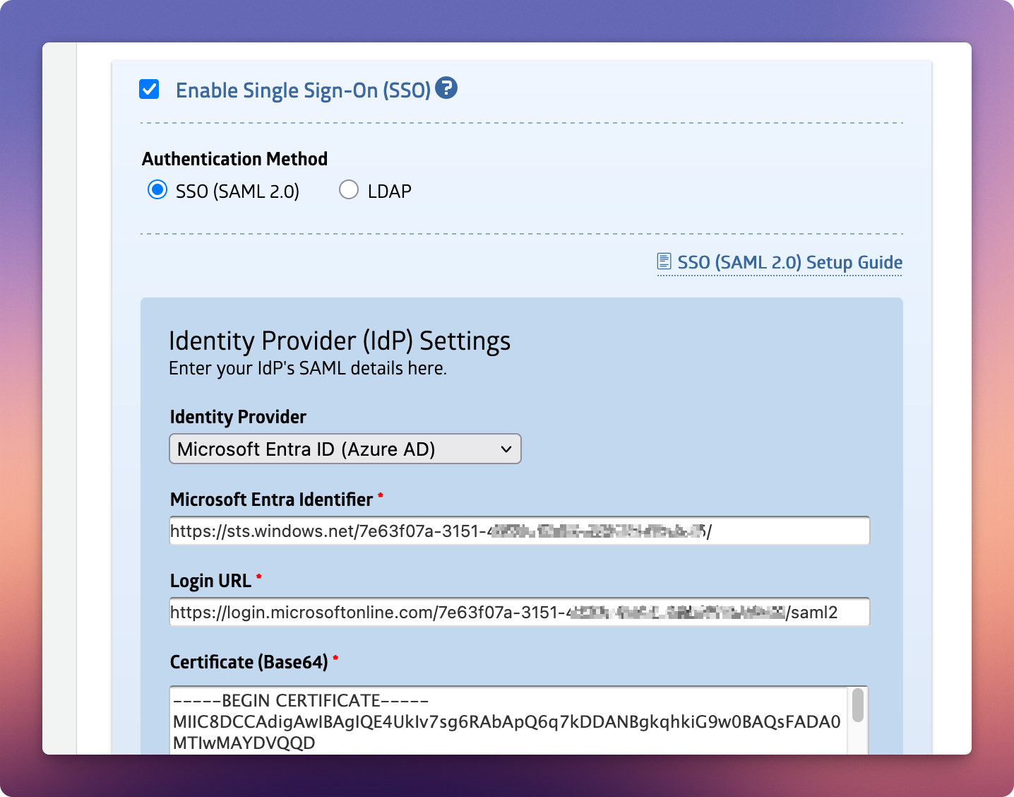Image resolution: width=1014 pixels, height=797 pixels.
Task: Click the Certificate (Base64) label
Action: pyautogui.click(x=249, y=662)
